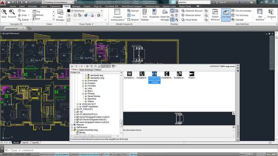278x156 pixels.
Task: Switch to the Layout1 tab
Action: tap(25, 143)
